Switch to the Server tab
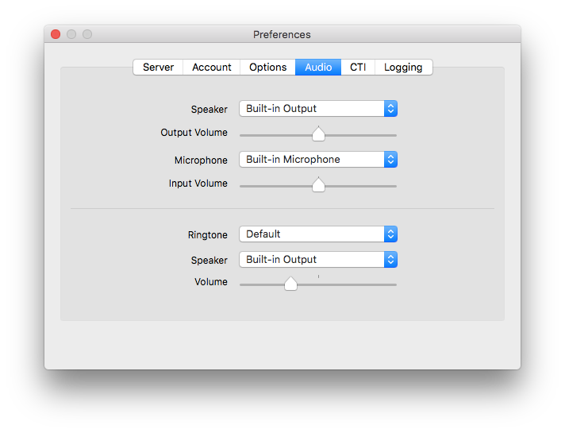 coord(158,68)
